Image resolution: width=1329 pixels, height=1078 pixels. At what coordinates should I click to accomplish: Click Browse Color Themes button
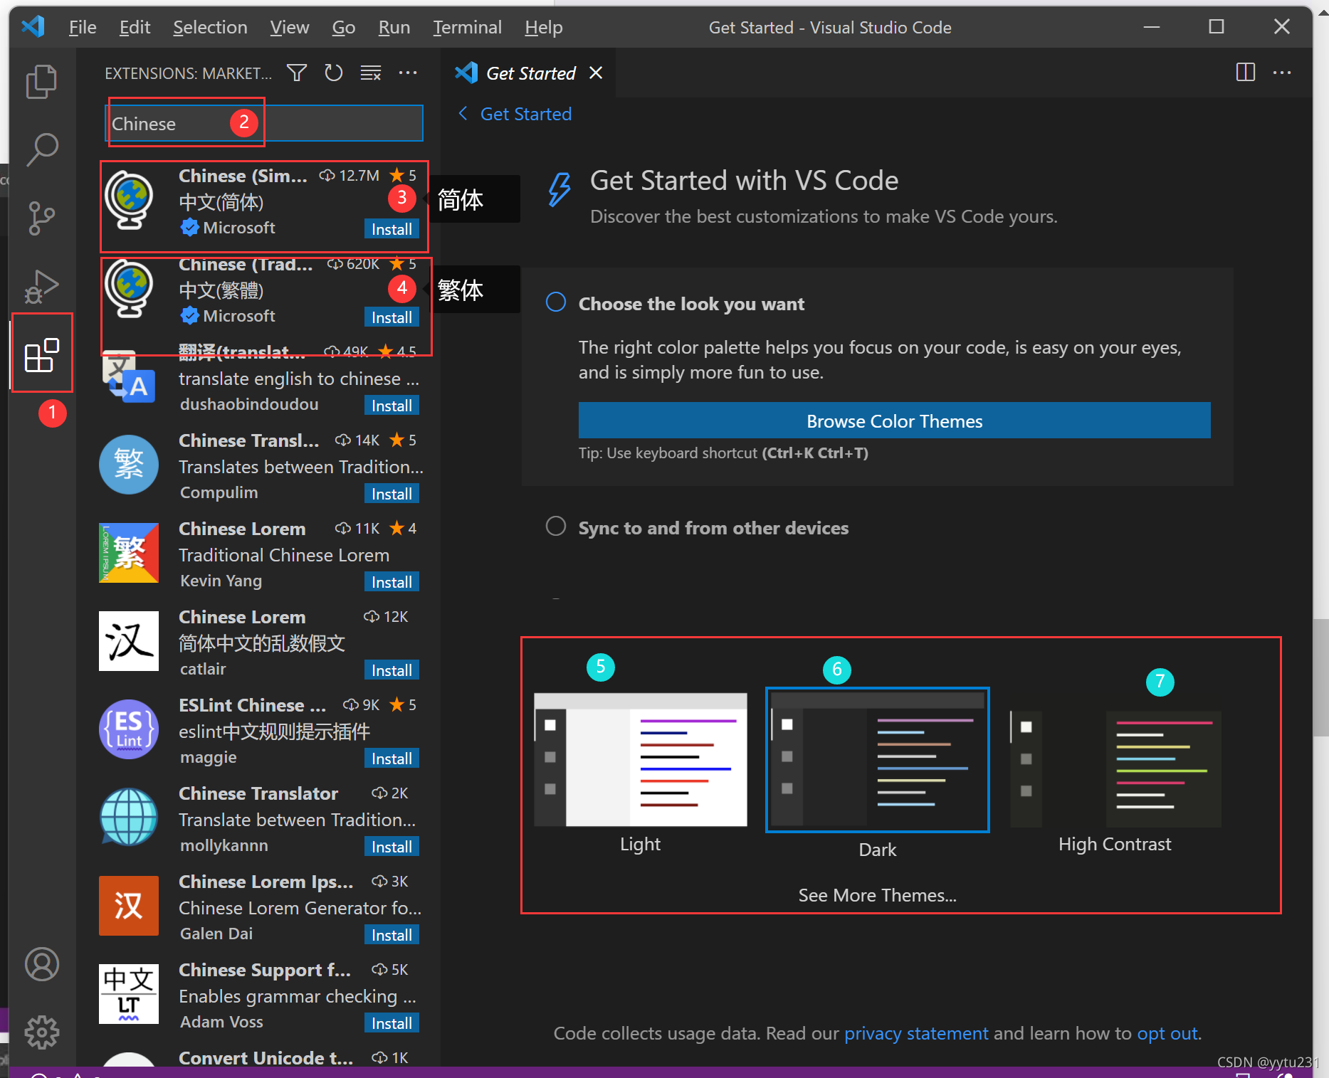pyautogui.click(x=894, y=421)
